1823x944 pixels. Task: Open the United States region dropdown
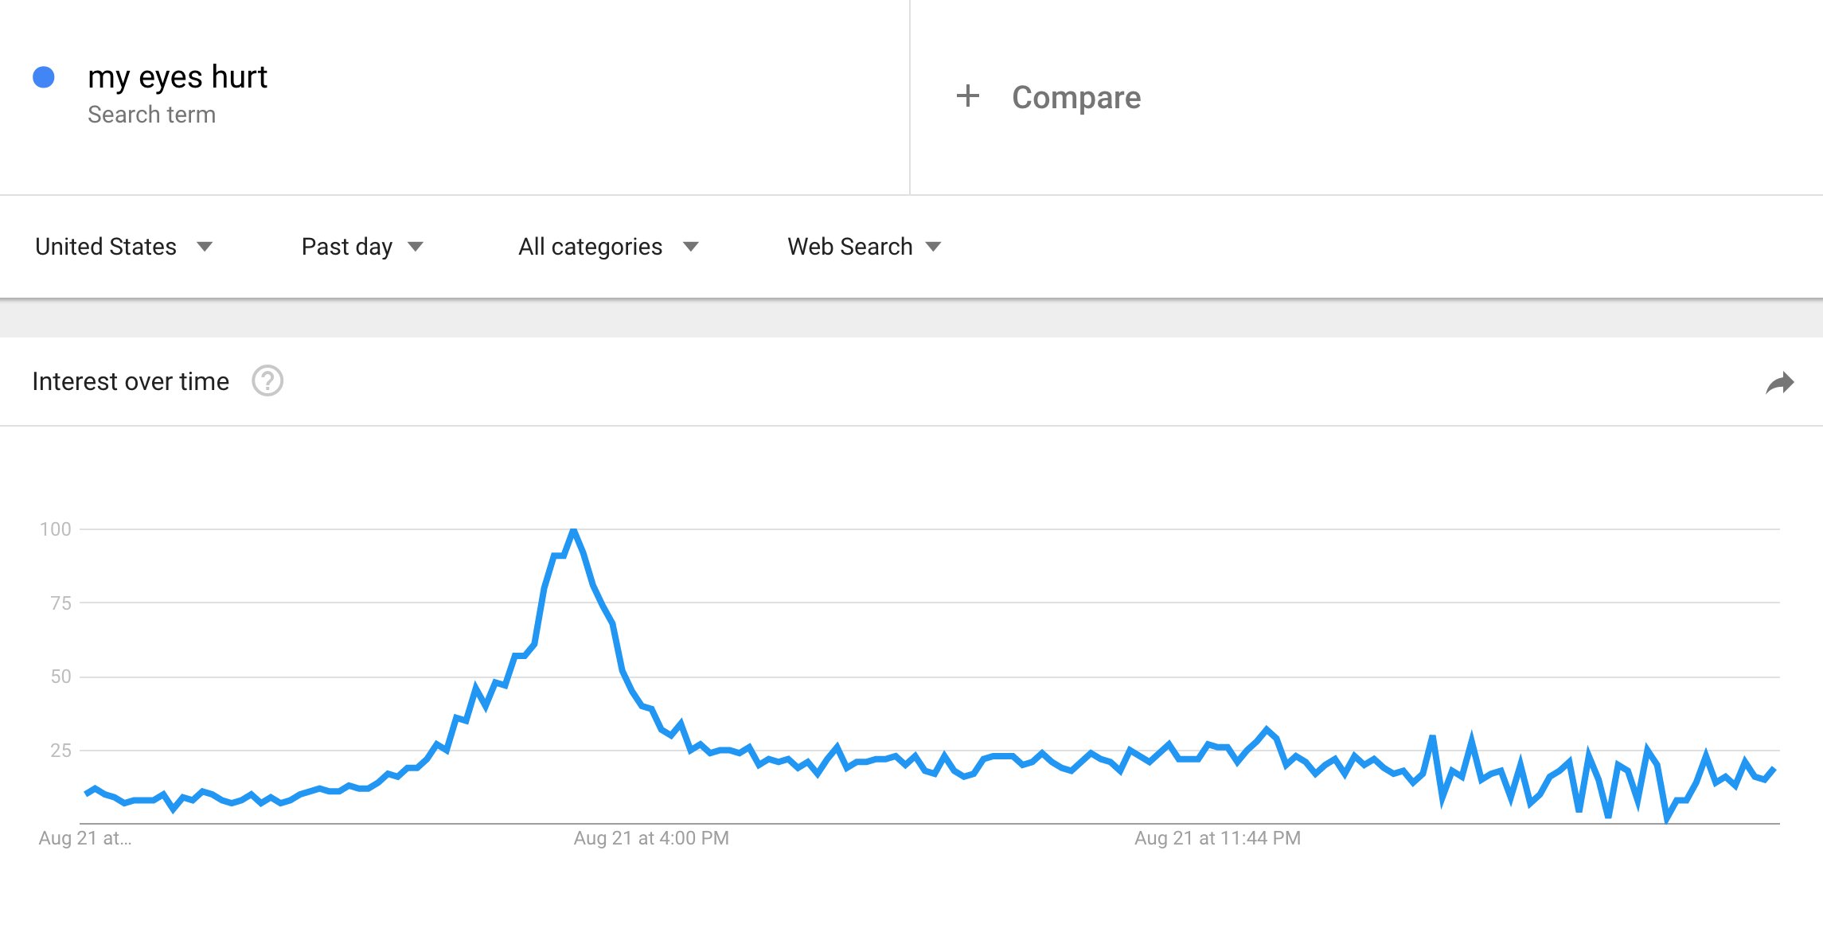(x=123, y=247)
